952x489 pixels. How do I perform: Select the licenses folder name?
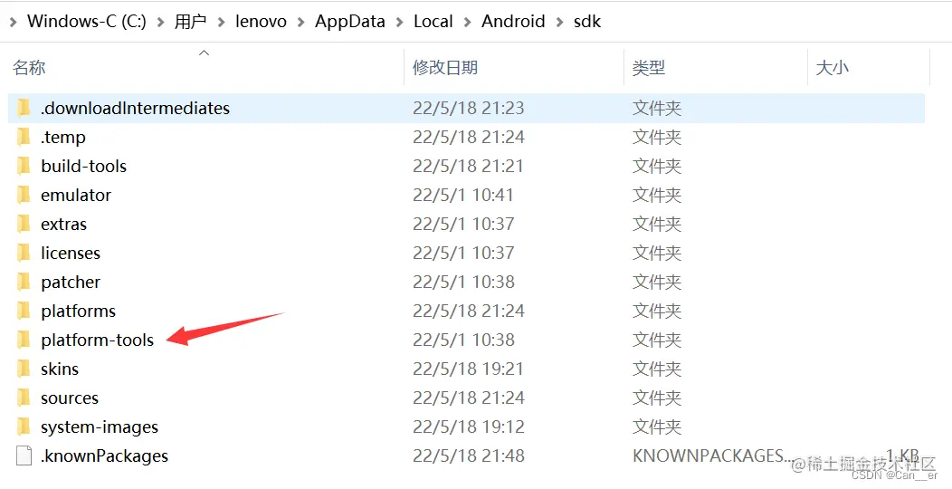[71, 253]
